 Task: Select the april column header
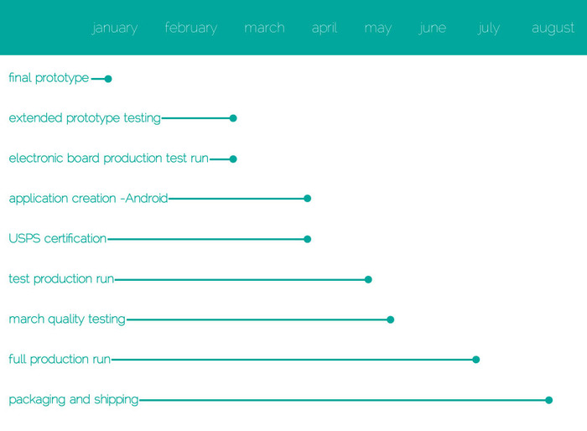click(325, 28)
